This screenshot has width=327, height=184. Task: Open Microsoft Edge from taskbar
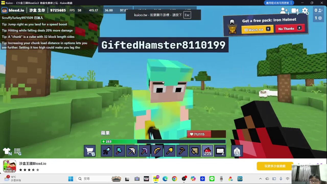(x=165, y=179)
